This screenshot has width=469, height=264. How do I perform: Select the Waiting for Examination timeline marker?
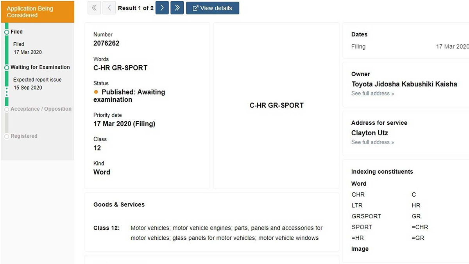[7, 68]
